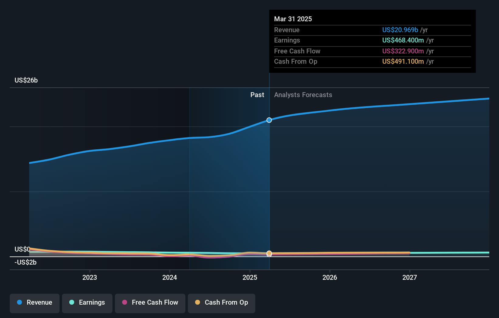
Task: Click the US$20.969b revenue value
Action: click(400, 30)
